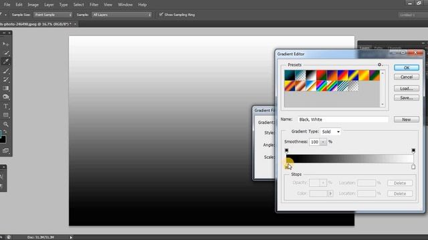The height and width of the screenshot is (240, 428).
Task: Click the swap foreground/background colors arrows
Action: 5,131
